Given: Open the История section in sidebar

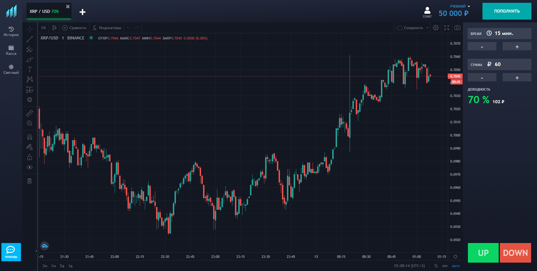Looking at the screenshot, I should click(11, 31).
